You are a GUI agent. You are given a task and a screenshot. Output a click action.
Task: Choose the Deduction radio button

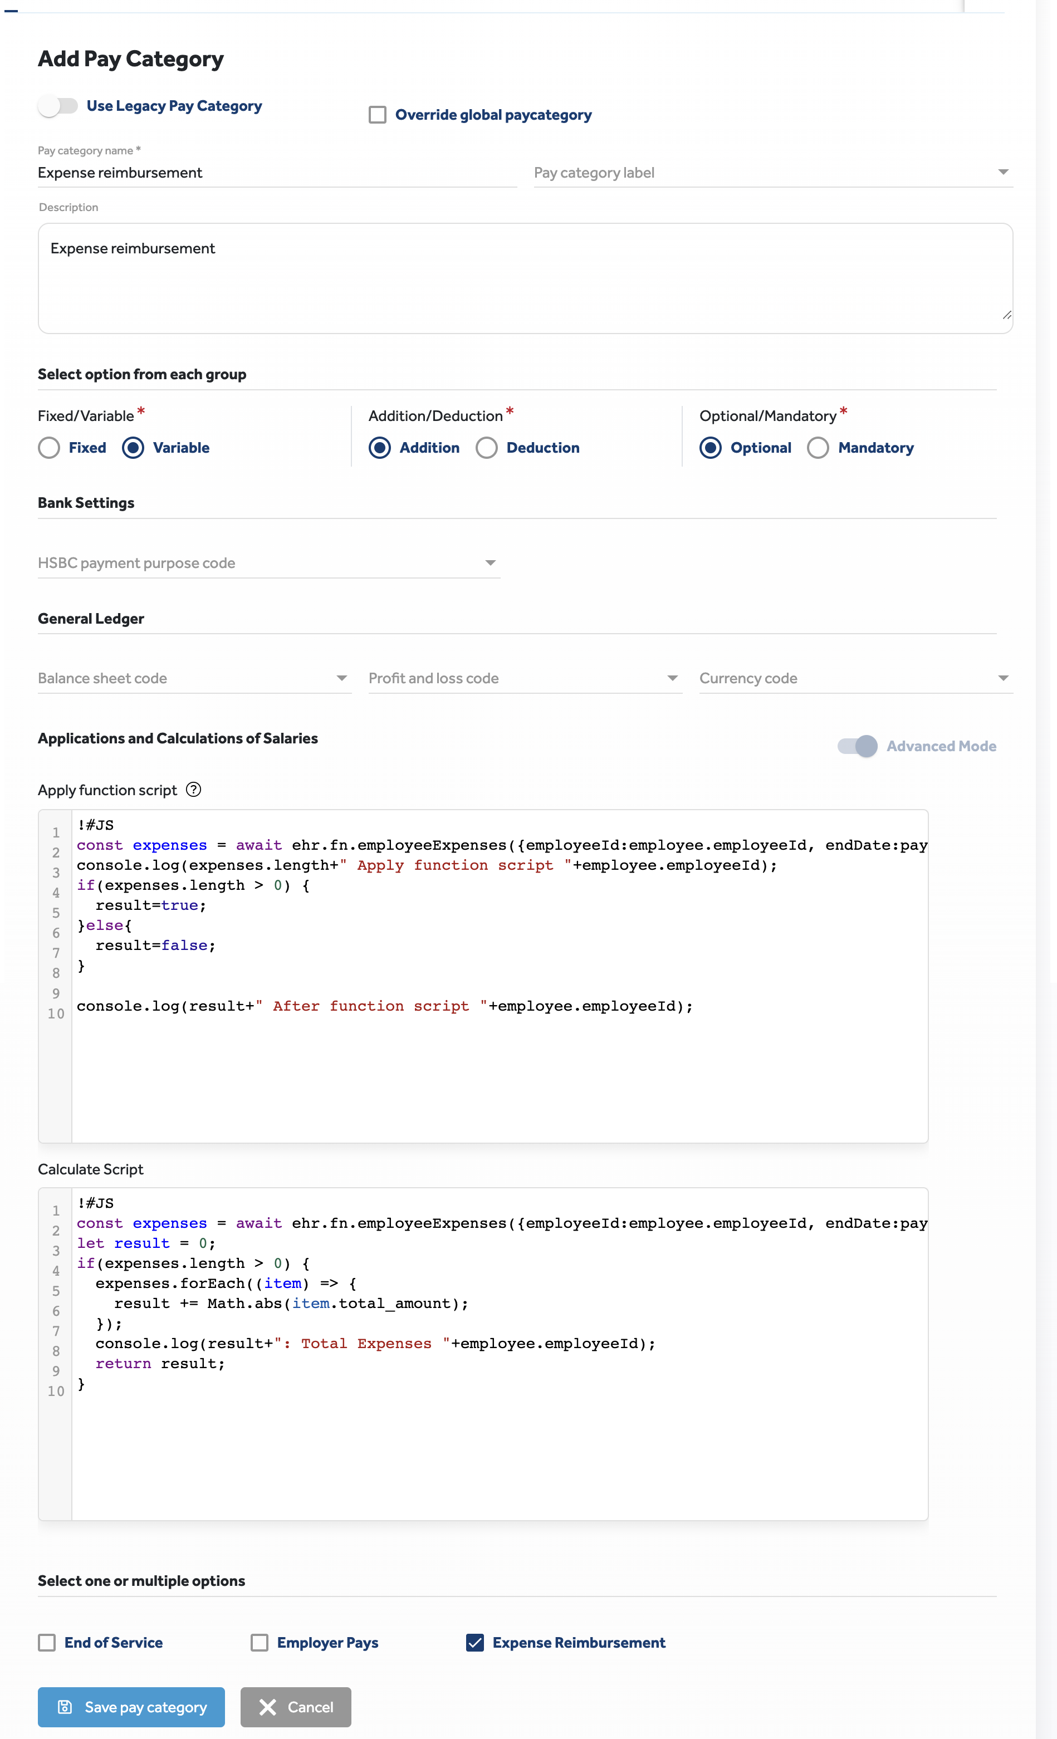tap(487, 448)
